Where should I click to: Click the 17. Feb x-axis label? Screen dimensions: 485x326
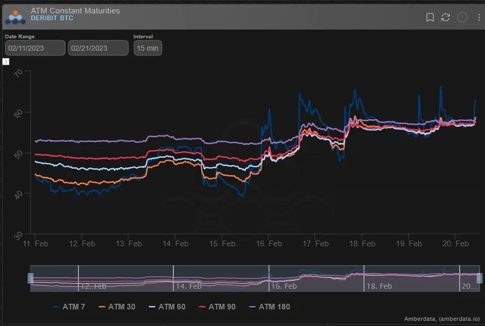coord(315,244)
